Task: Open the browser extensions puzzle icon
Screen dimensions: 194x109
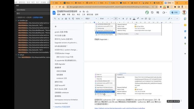Action: [175, 7]
